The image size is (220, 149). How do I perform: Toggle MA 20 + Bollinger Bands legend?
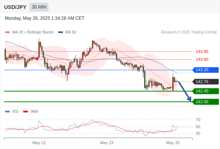point(29,32)
